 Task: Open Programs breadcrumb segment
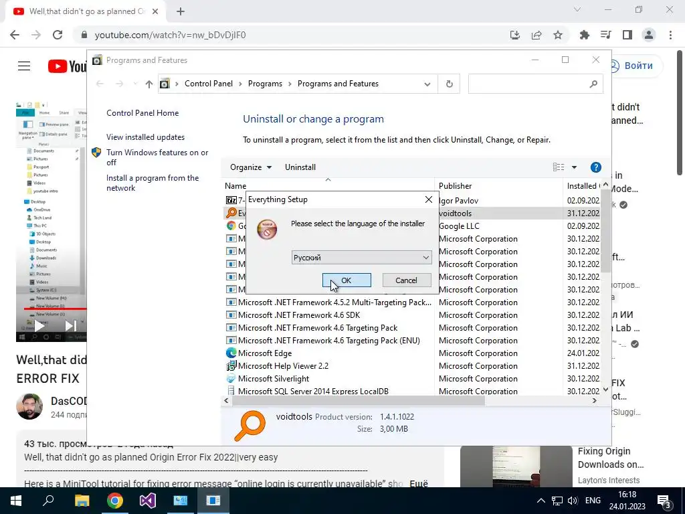coord(265,84)
